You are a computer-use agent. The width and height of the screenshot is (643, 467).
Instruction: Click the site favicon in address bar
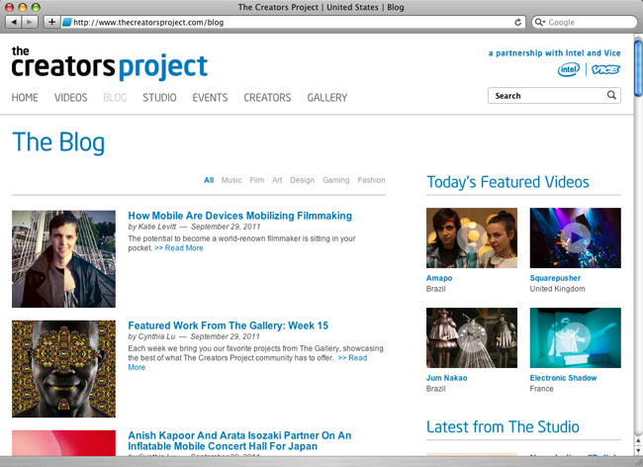tap(67, 22)
